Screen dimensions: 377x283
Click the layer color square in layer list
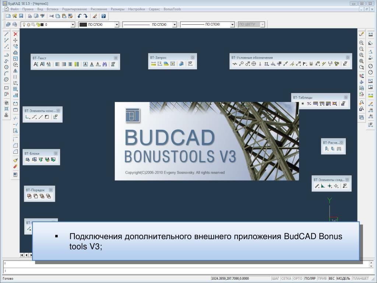42,25
